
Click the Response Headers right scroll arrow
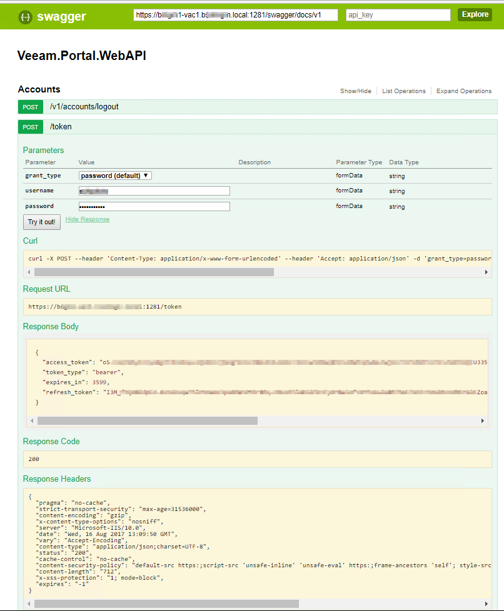pos(486,604)
